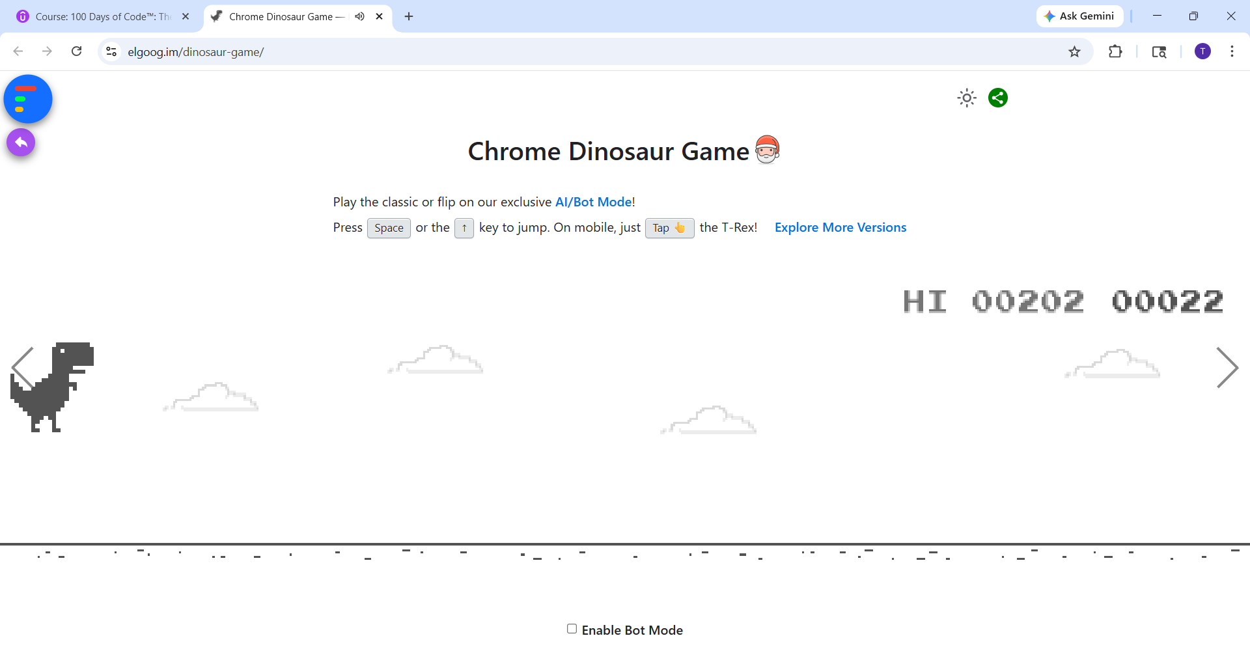Click the new tab plus icon
Viewport: 1250px width, 664px height.
409,16
